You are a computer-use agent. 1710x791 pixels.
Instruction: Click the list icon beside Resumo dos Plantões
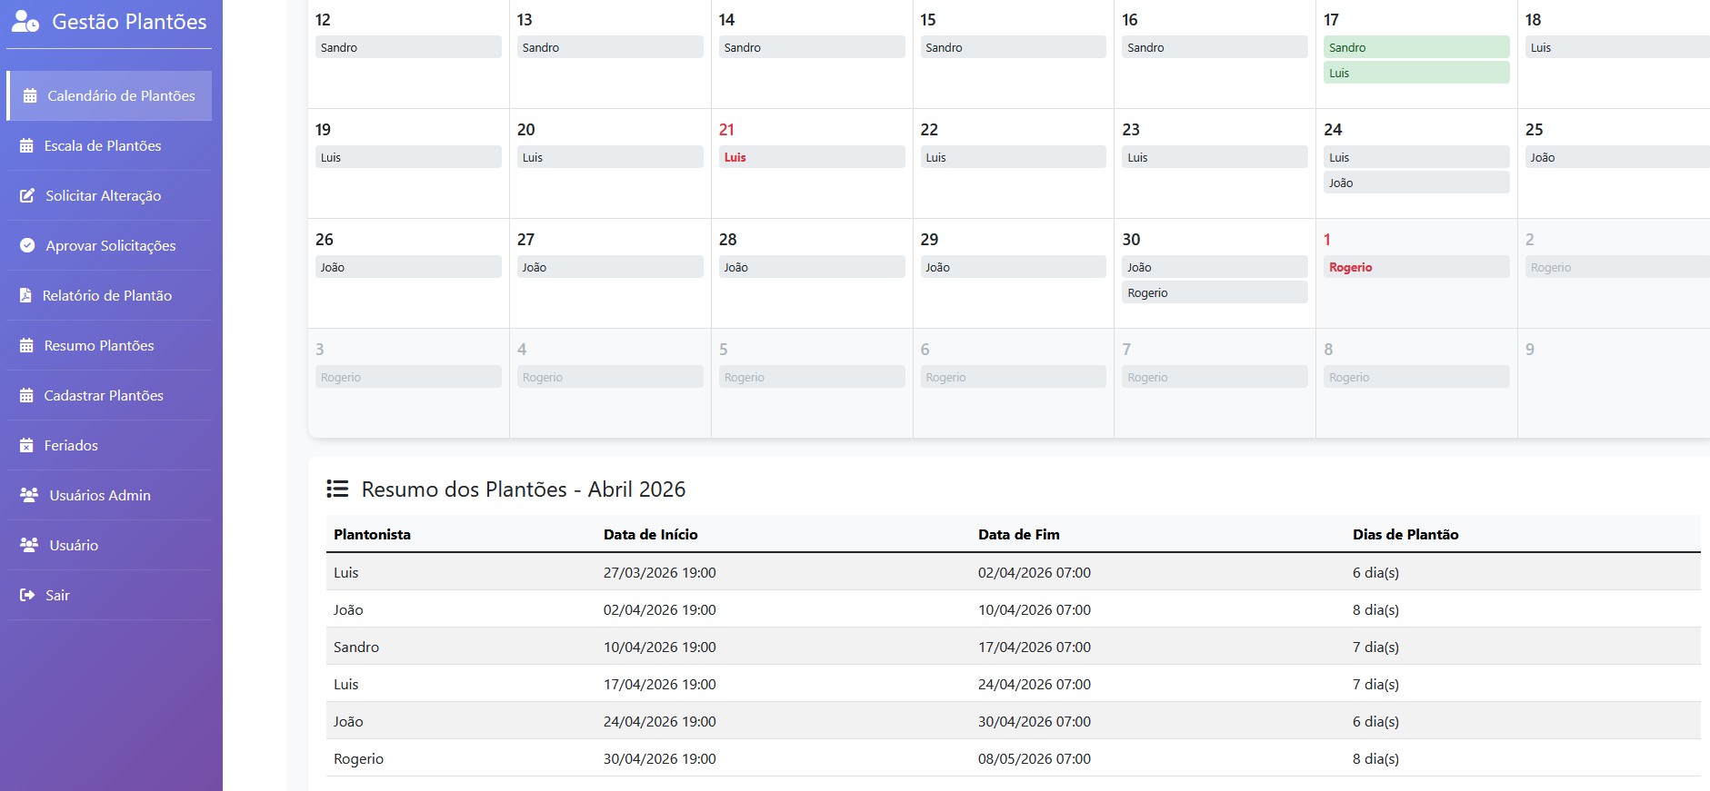[x=337, y=489]
